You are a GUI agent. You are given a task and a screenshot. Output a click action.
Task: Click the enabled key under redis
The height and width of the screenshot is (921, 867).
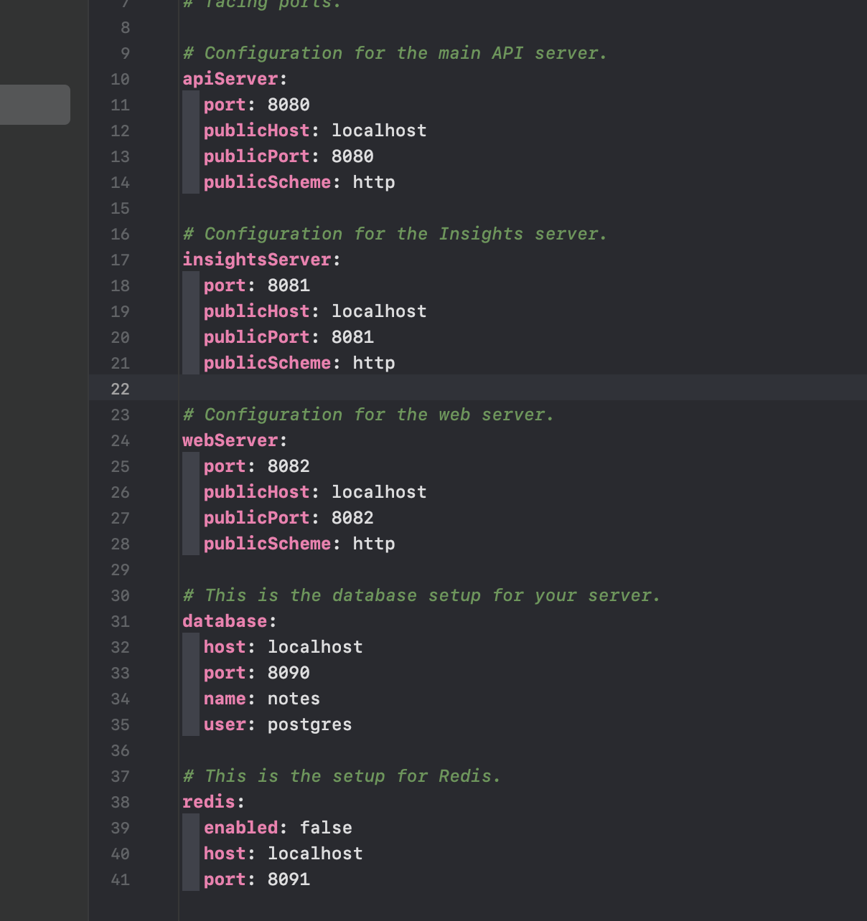point(240,828)
